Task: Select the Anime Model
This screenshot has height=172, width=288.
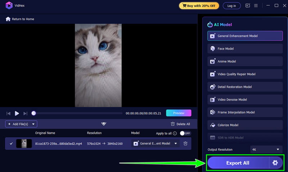Action: coord(245,61)
